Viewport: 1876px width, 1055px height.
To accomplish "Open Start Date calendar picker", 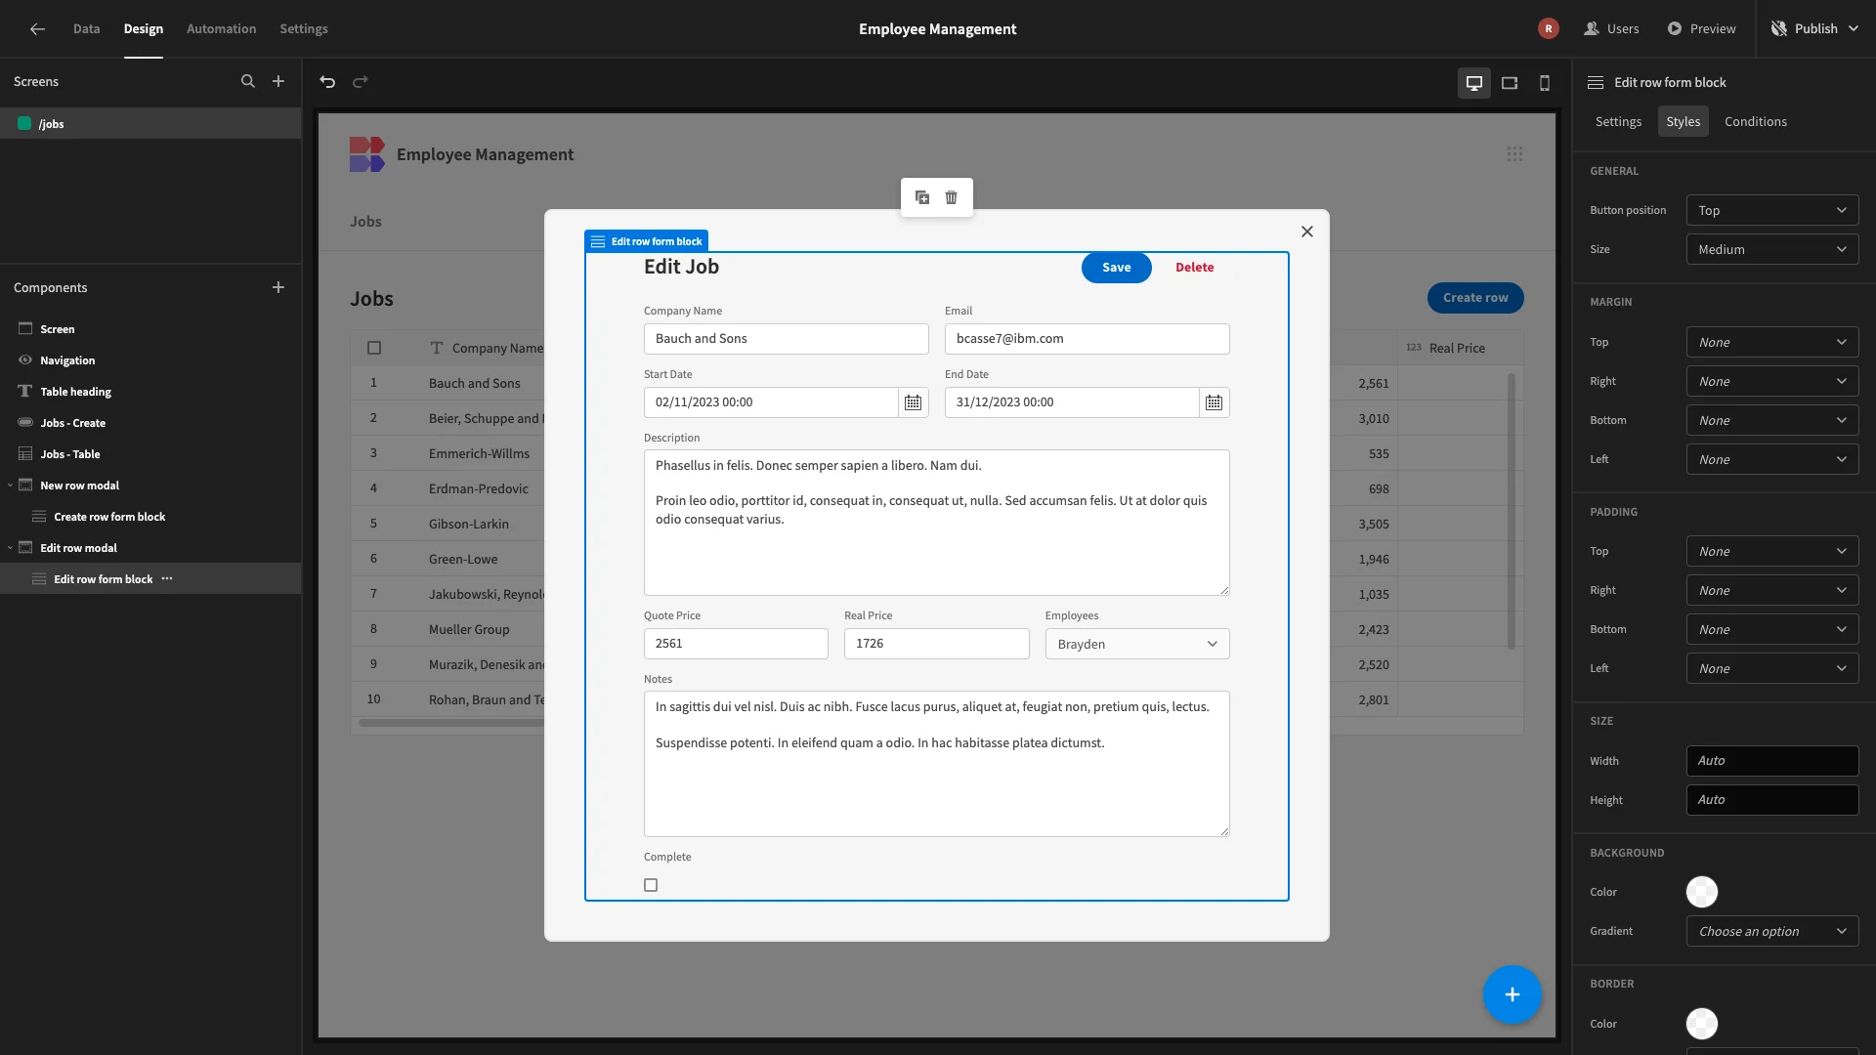I will point(913,402).
